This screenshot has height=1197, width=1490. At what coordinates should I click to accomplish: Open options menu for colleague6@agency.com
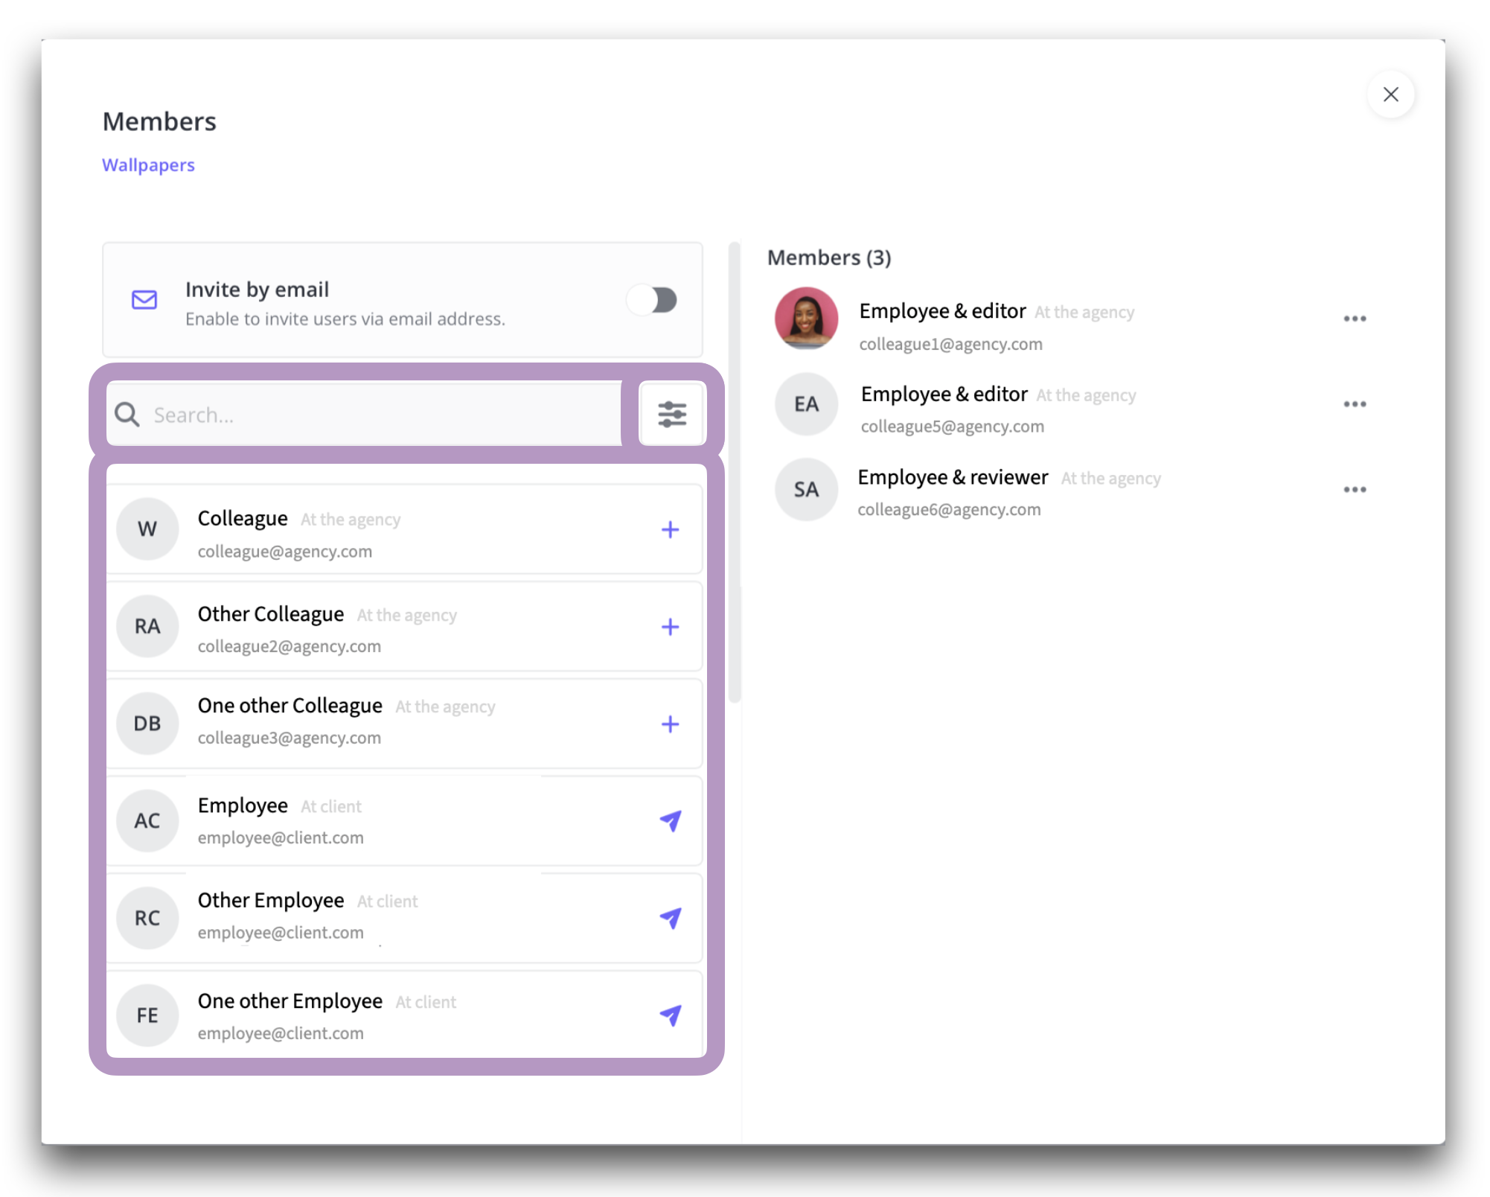[x=1354, y=490]
